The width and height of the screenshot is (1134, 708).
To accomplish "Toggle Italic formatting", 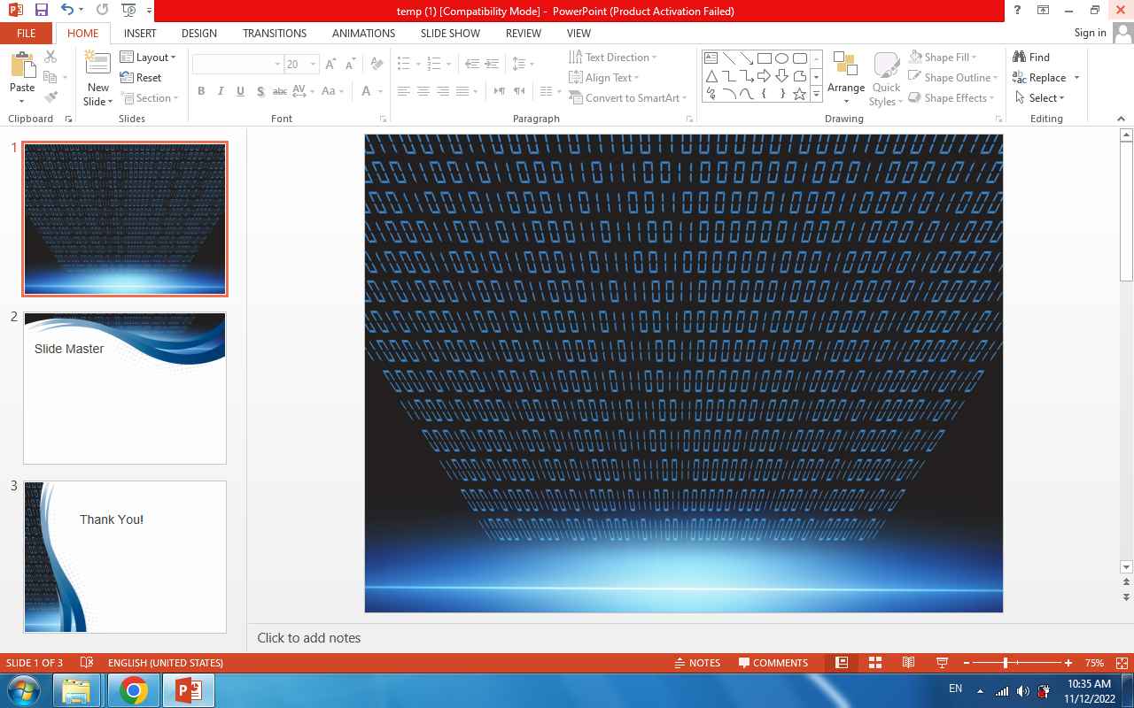I will 221,91.
